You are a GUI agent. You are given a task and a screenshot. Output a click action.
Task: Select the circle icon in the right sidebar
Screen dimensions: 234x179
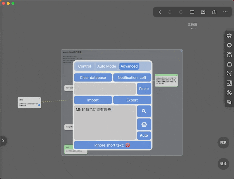tap(229, 45)
